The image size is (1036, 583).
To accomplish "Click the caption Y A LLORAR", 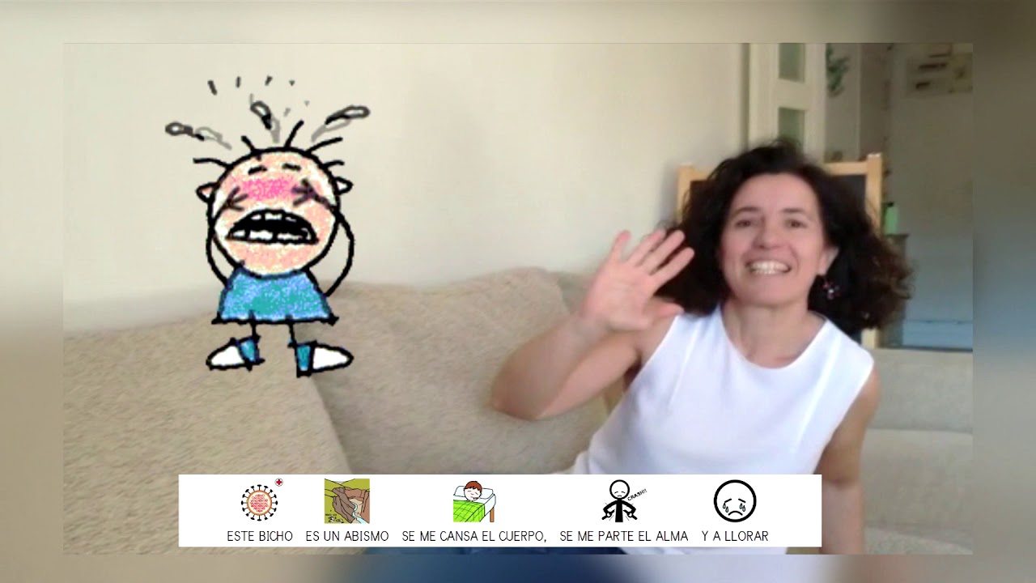I will coord(735,536).
